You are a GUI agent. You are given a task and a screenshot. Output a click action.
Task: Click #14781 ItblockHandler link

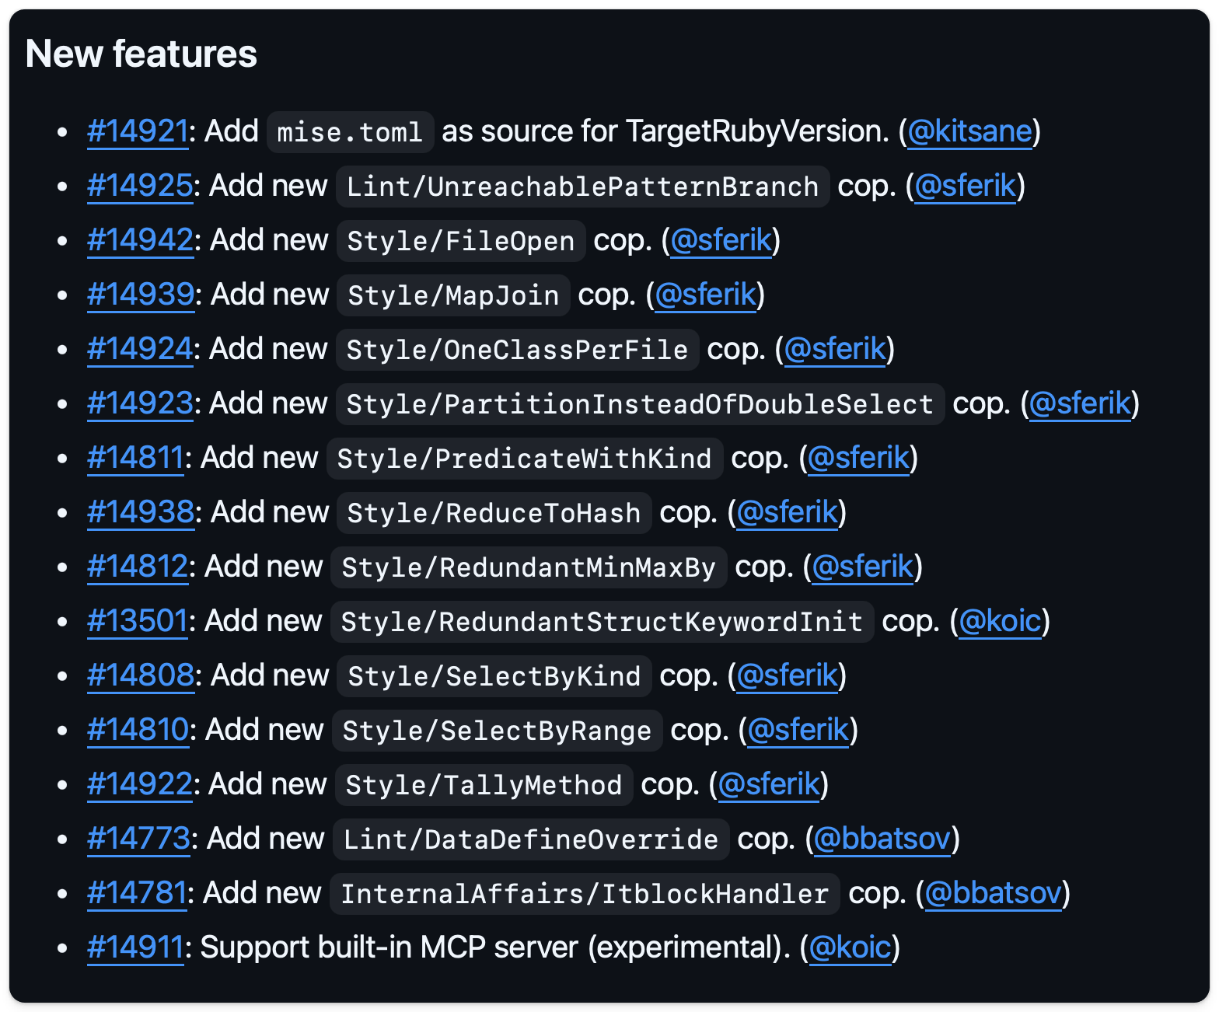(137, 893)
